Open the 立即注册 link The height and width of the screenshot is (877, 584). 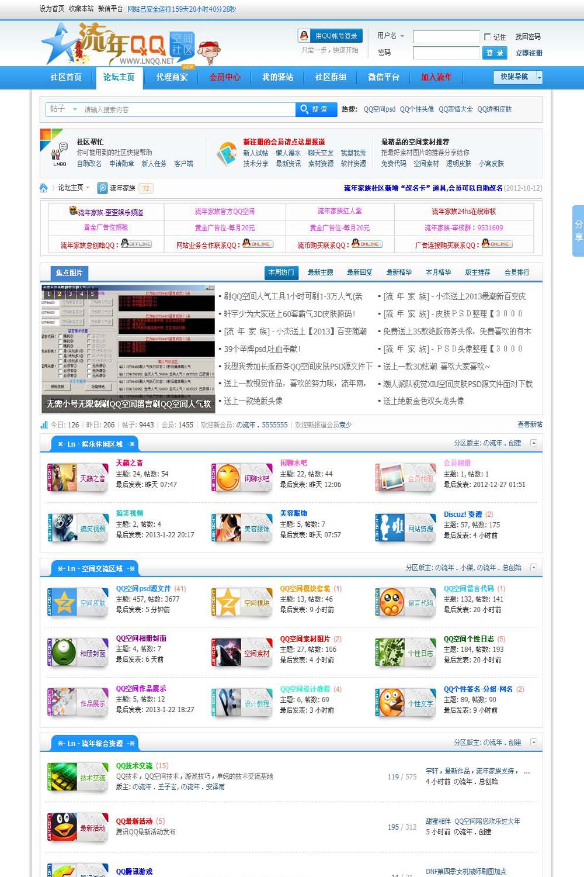tap(529, 53)
